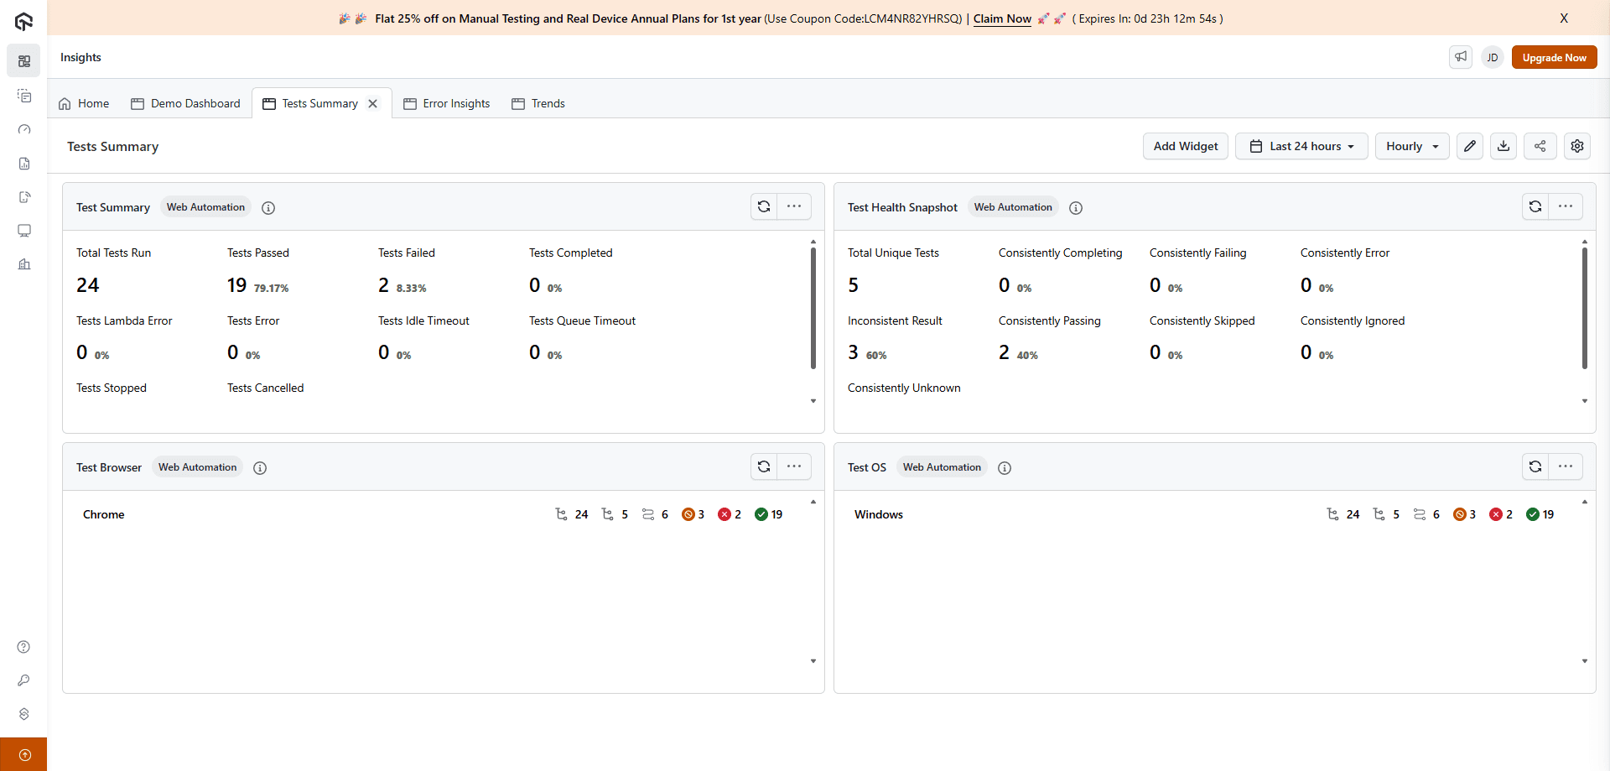The width and height of the screenshot is (1610, 771).
Task: Open the help question-mark icon in the sidebar
Action: [x=23, y=647]
